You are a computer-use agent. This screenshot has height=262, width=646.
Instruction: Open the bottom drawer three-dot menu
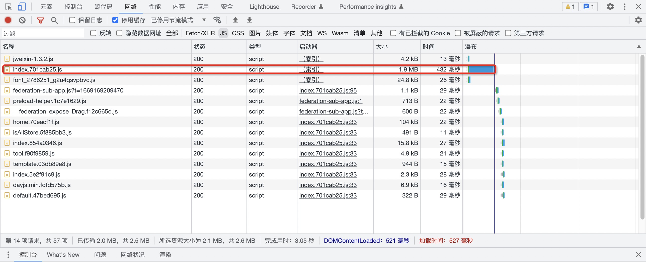click(x=8, y=255)
